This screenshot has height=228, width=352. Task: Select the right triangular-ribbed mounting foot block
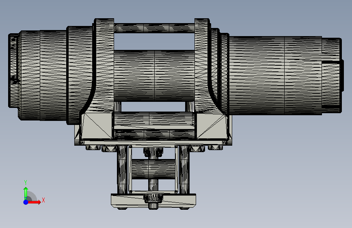[x=212, y=125]
